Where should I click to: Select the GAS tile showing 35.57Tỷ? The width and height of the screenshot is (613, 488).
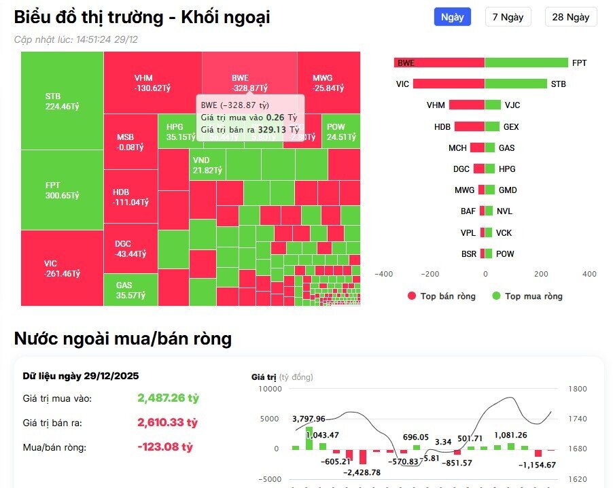coord(129,289)
